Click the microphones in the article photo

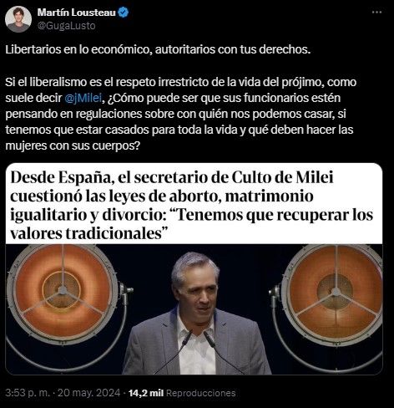(199, 351)
